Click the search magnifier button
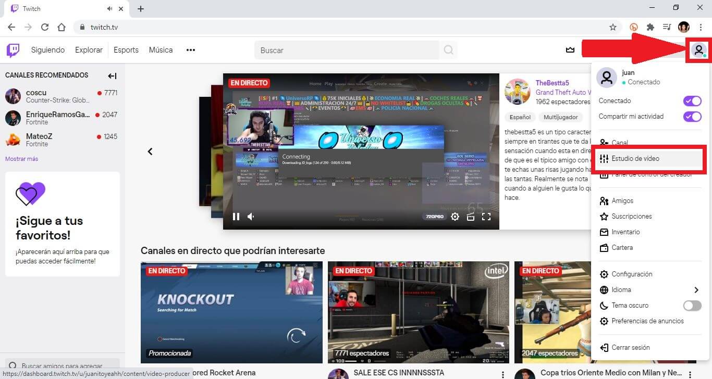This screenshot has width=712, height=379. click(448, 50)
